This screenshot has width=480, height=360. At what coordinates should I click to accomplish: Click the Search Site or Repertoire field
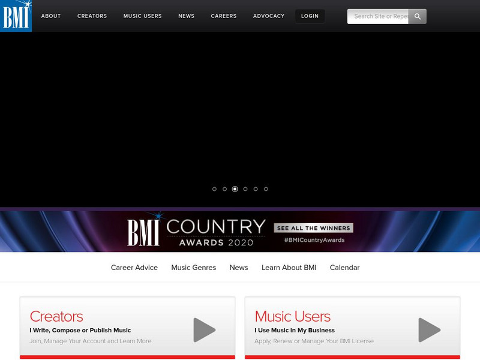[x=378, y=16]
